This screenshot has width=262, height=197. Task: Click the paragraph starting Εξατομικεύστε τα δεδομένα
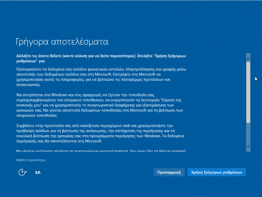tap(101, 77)
